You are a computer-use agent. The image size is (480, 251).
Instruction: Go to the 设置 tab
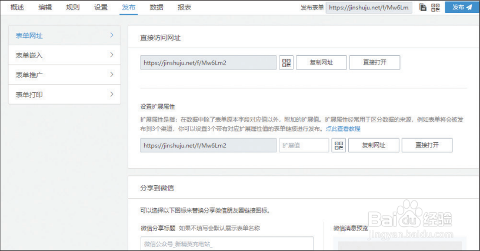[x=101, y=7]
